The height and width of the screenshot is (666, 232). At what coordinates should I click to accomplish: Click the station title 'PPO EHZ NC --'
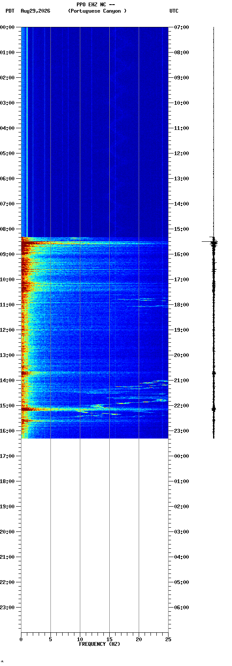tap(95, 5)
